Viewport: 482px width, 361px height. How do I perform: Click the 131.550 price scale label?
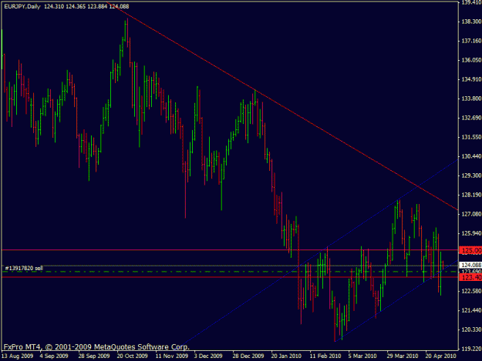pyautogui.click(x=471, y=137)
